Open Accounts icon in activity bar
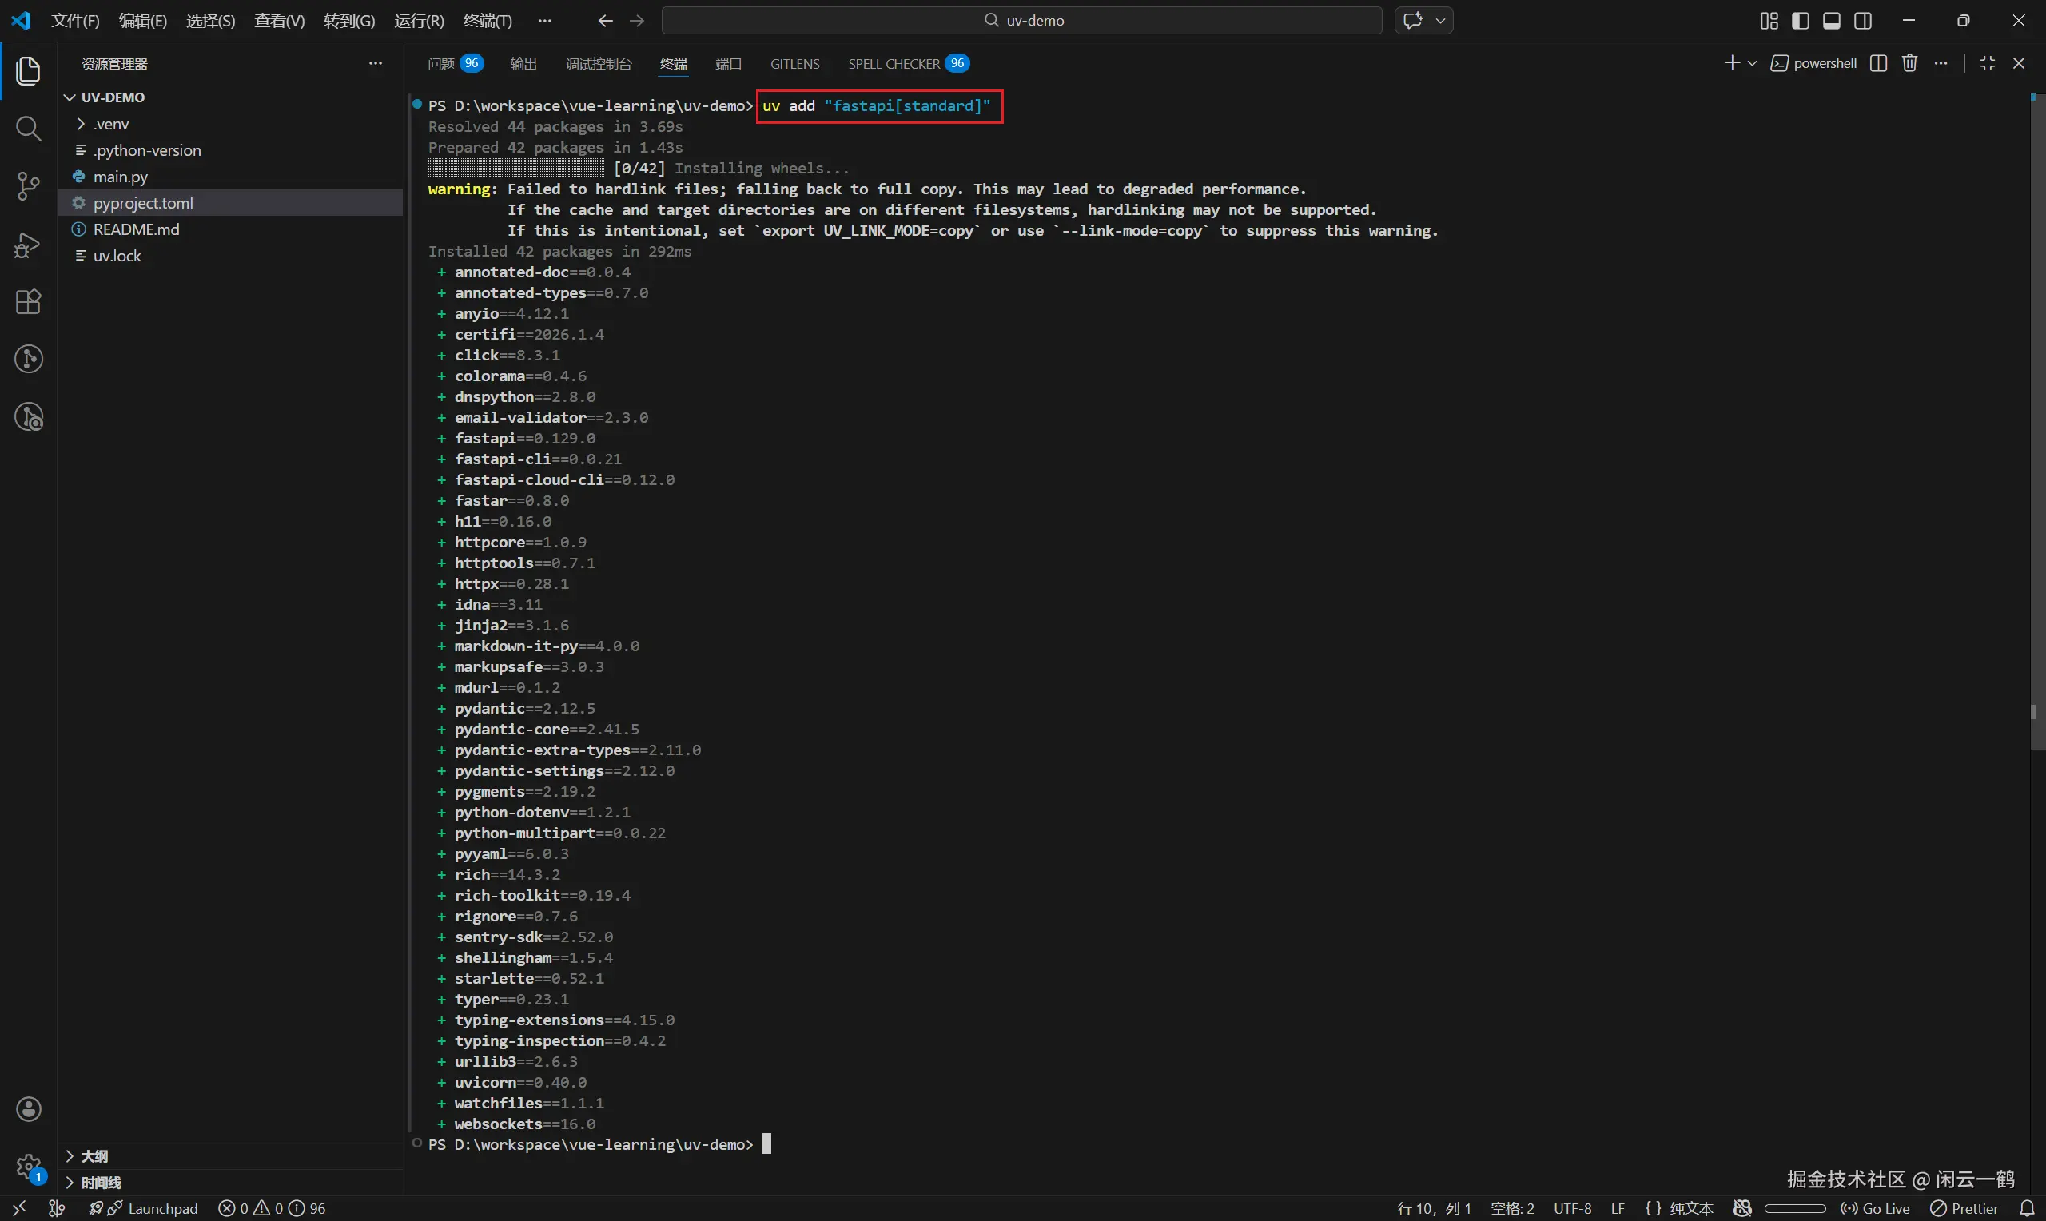The width and height of the screenshot is (2046, 1221). pos(28,1108)
